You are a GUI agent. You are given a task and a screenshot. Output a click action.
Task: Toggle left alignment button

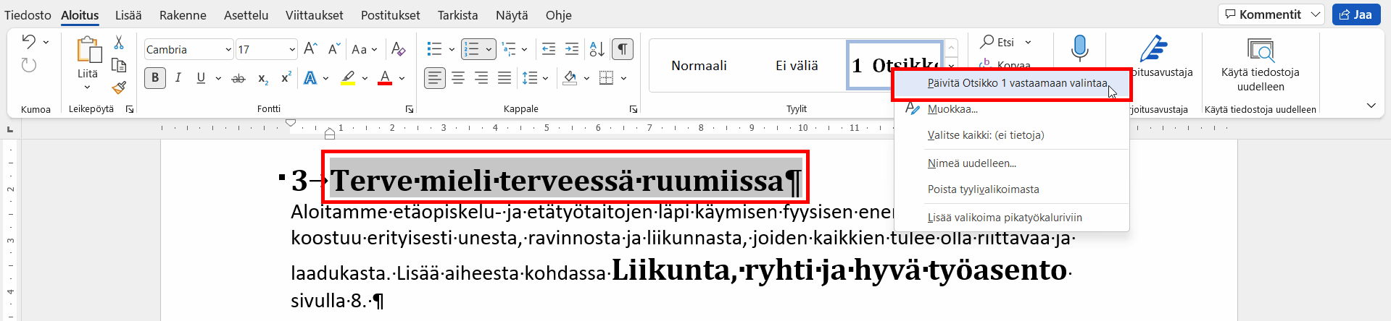pos(435,78)
